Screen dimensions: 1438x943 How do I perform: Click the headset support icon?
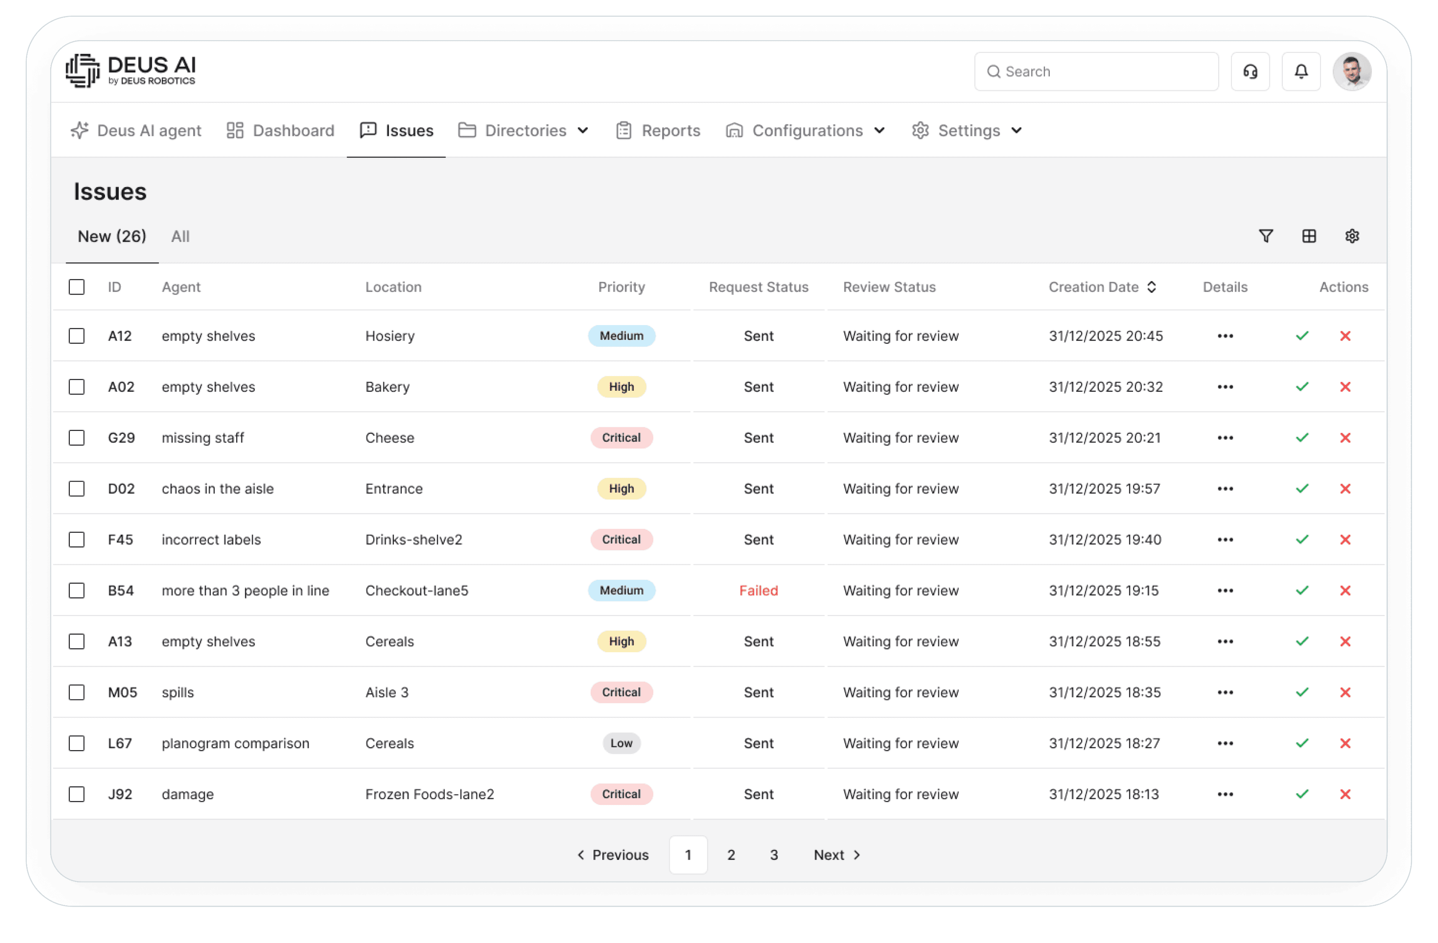[x=1250, y=72]
